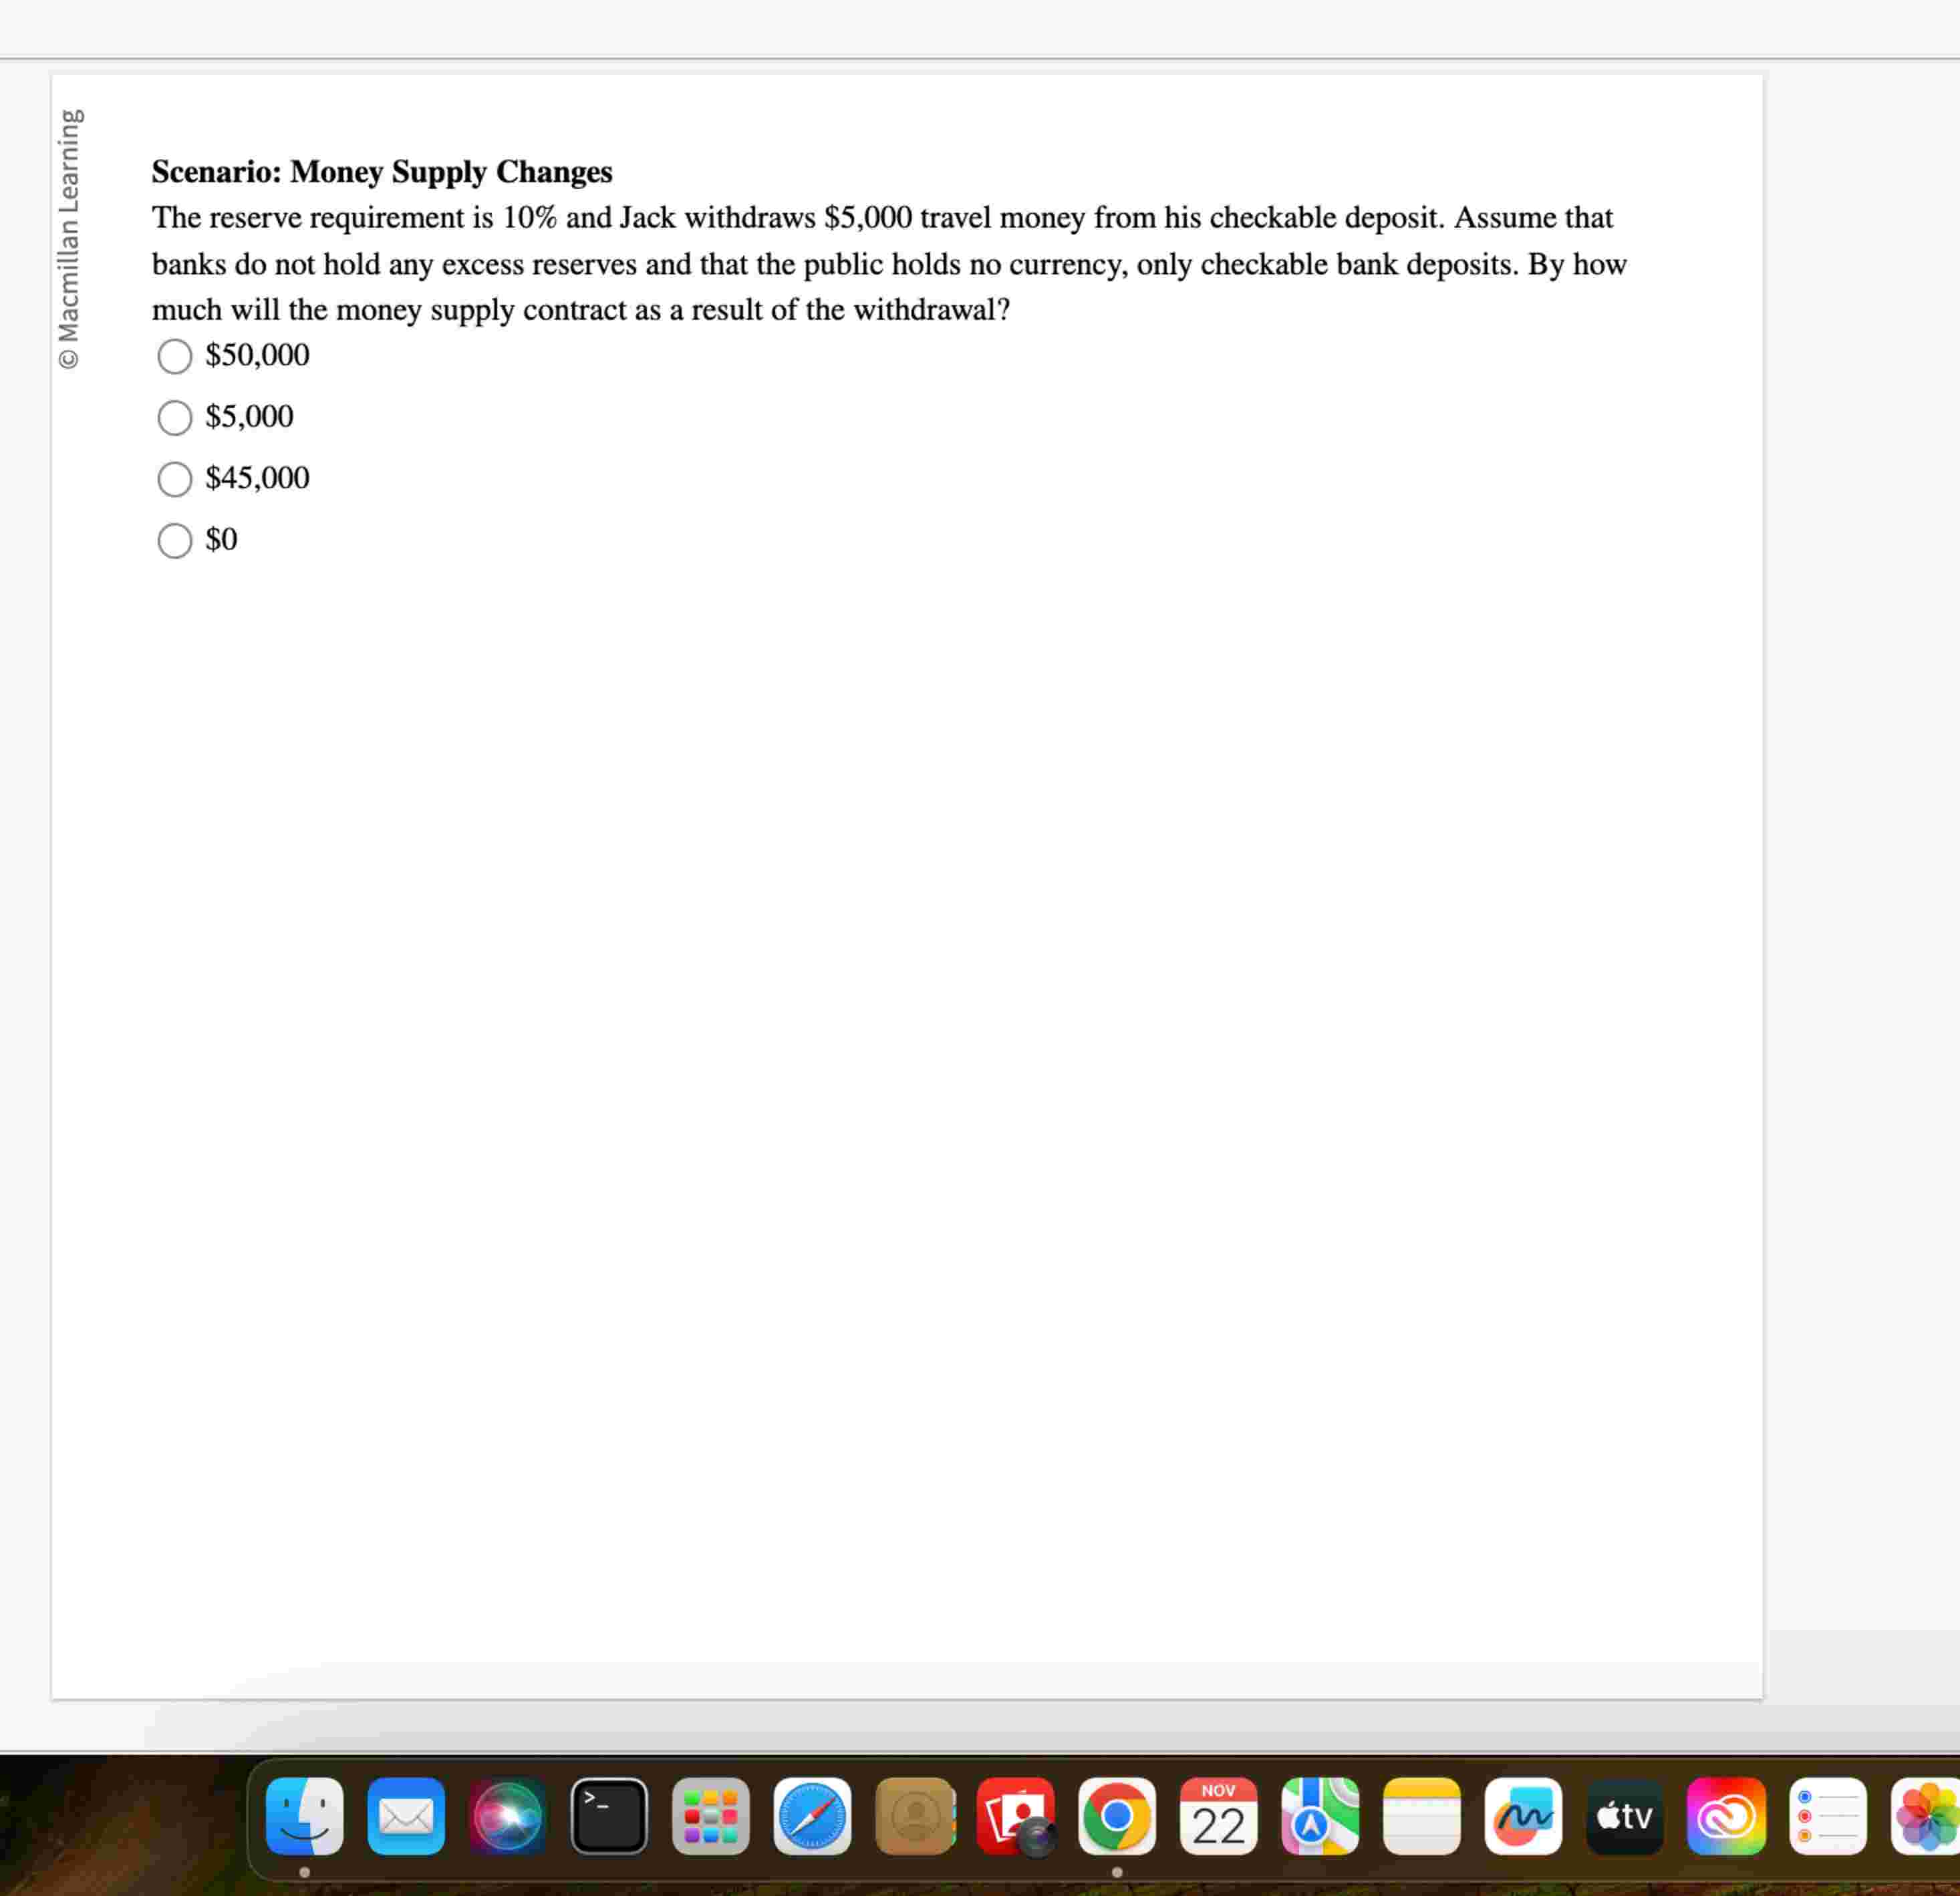Open Finder from the dock

[304, 1815]
